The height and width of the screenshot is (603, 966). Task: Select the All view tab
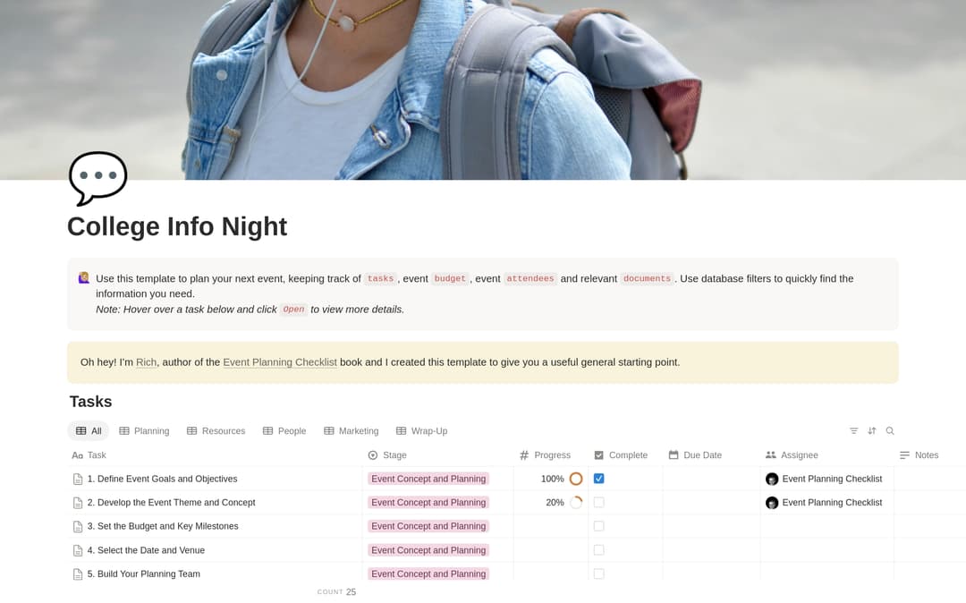click(x=88, y=431)
